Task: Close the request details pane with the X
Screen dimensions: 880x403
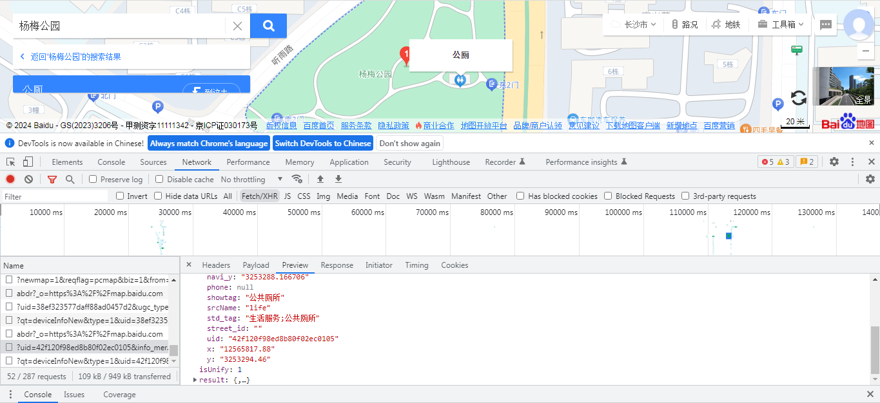Action: tap(188, 265)
